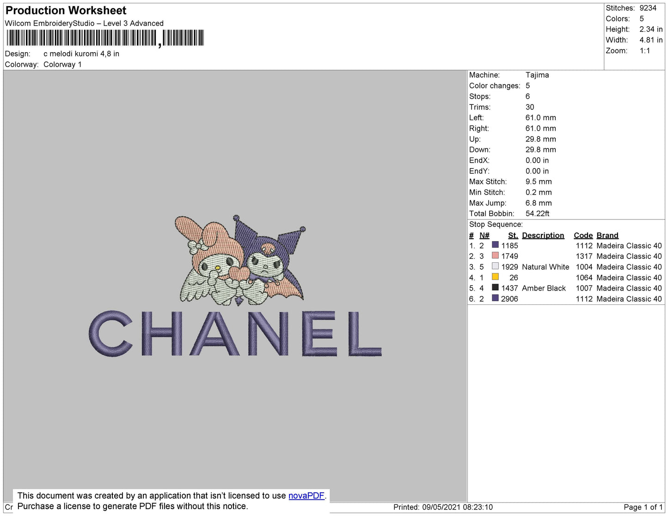This screenshot has height=516, width=668.
Task: Click the My Melody and Kuromi embroidery preview
Action: [240, 260]
